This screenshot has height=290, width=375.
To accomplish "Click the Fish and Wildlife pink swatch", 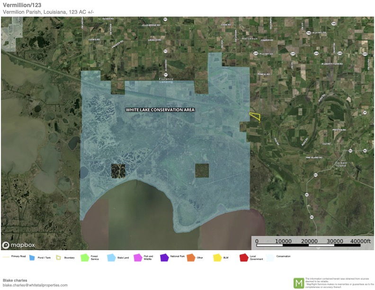I will click(x=138, y=258).
